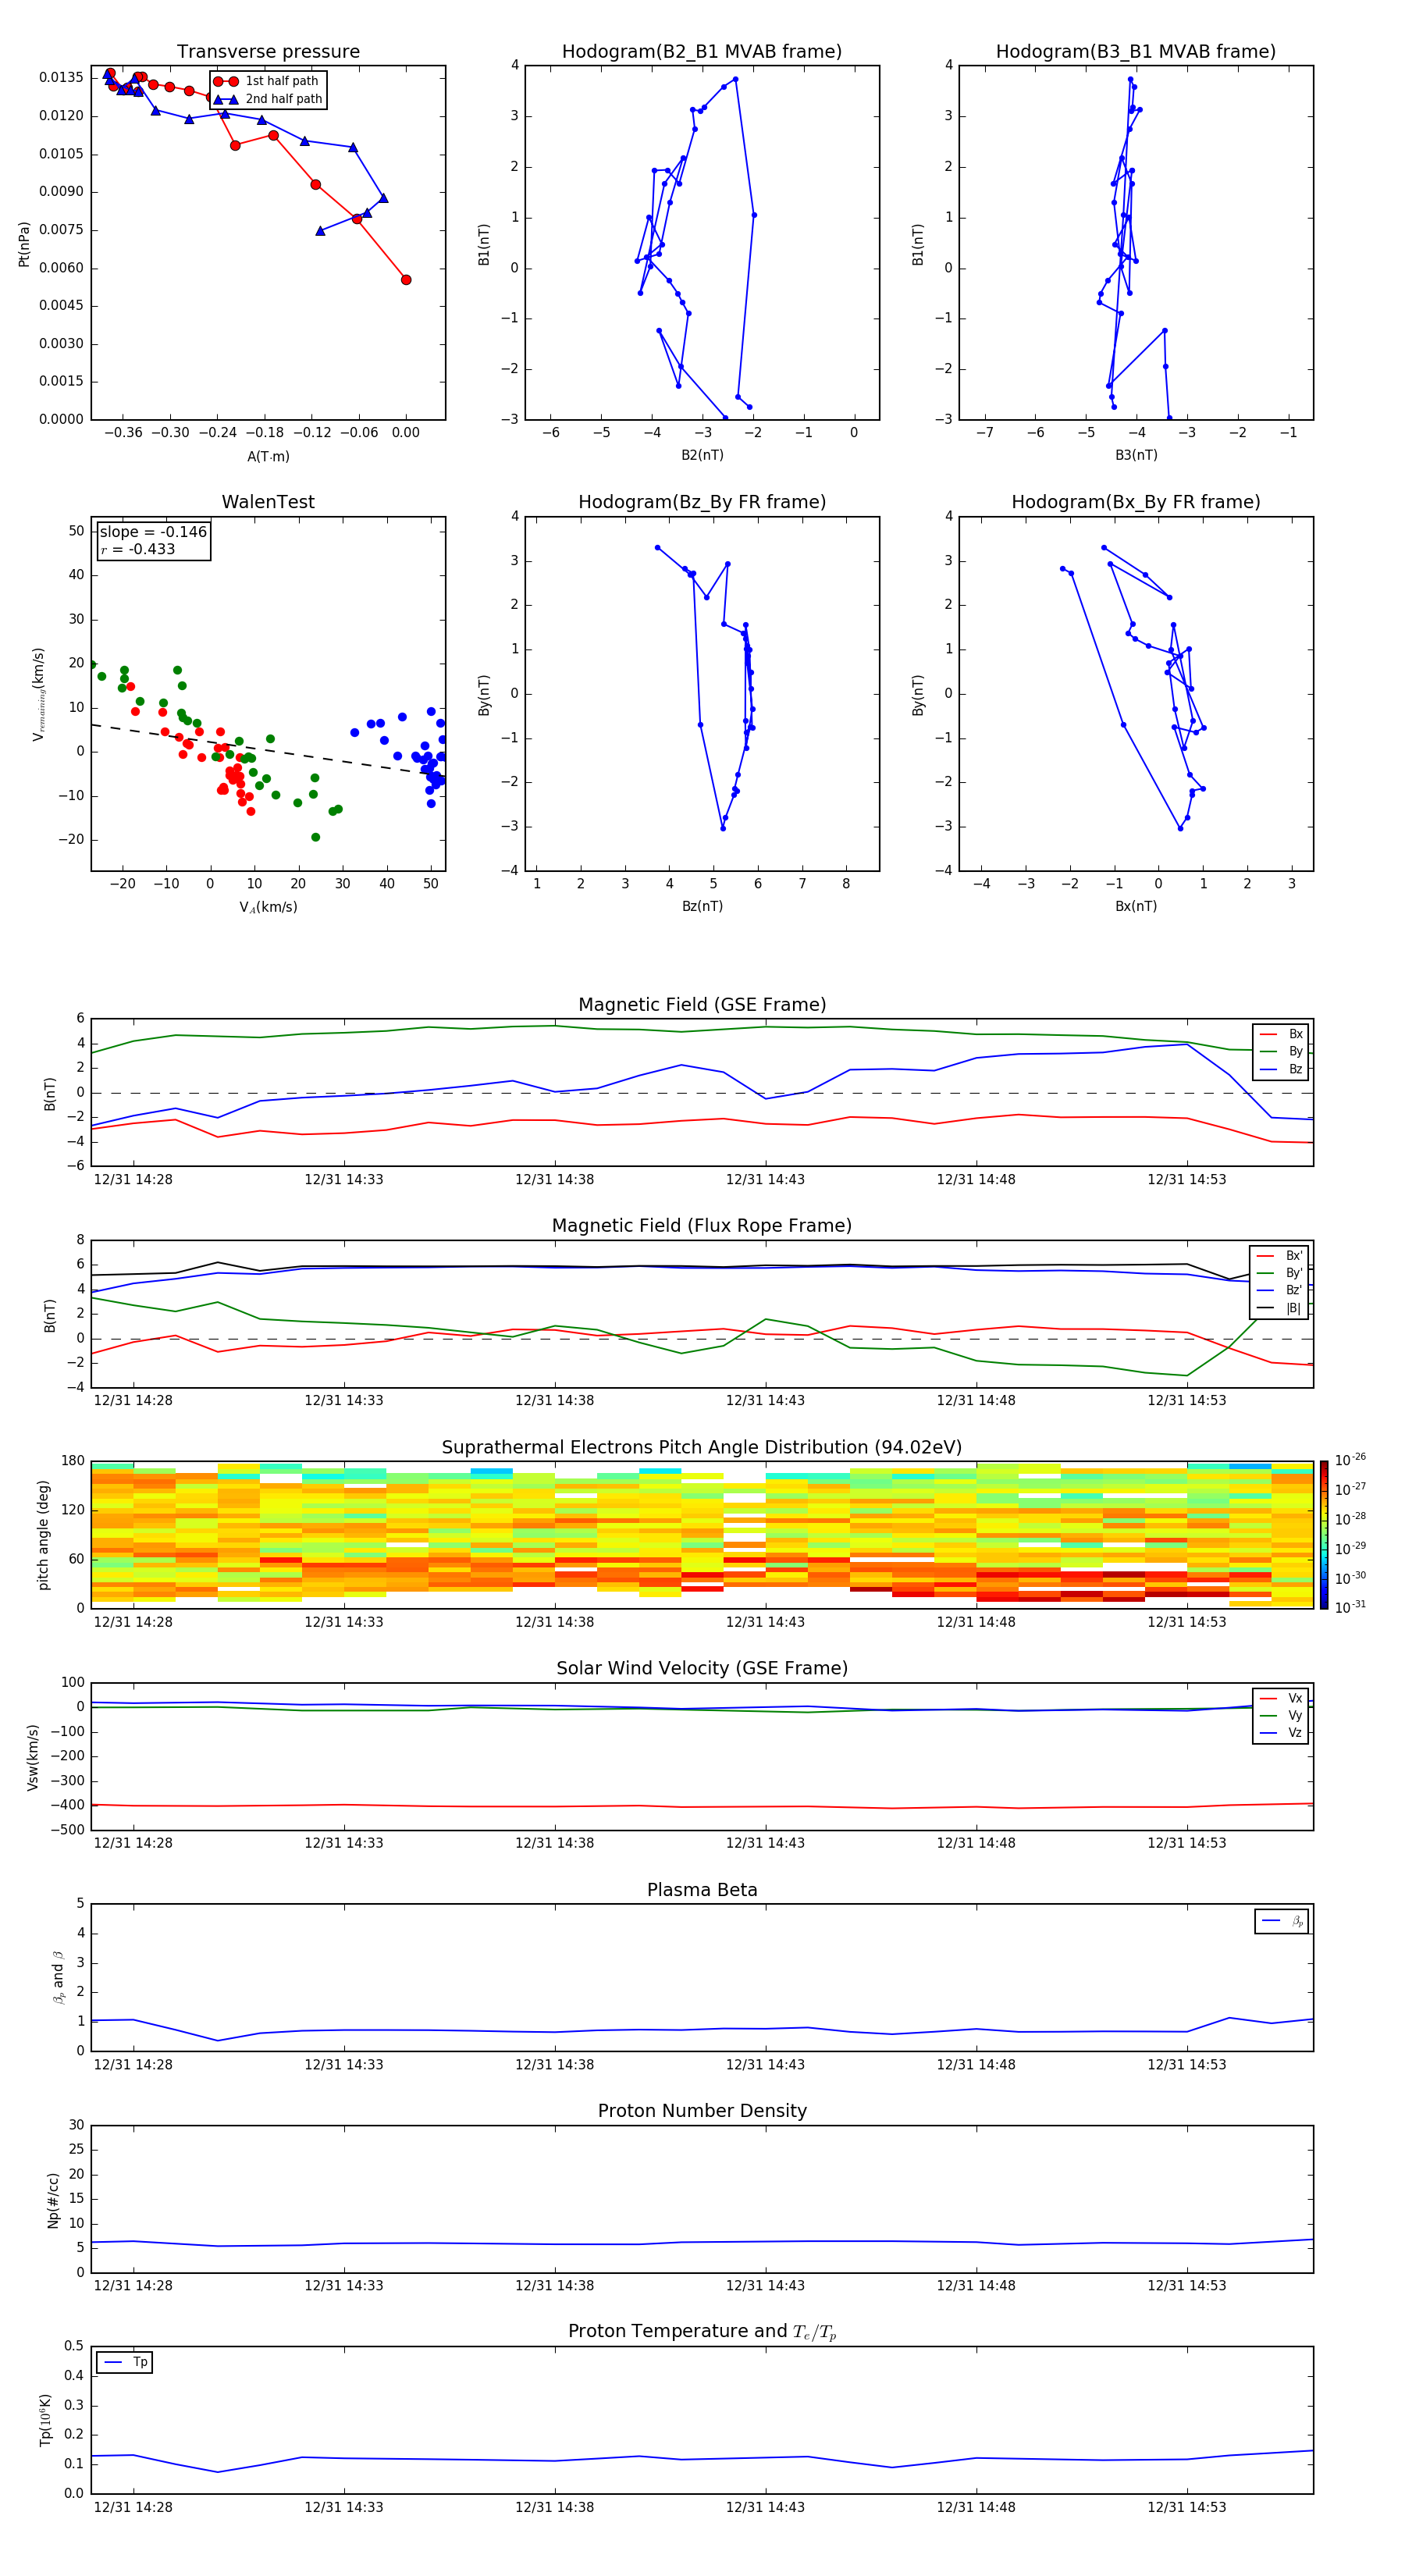1405x2576 pixels.
Task: Click the 'Plasma Beta' panel title
Action: [702, 1890]
